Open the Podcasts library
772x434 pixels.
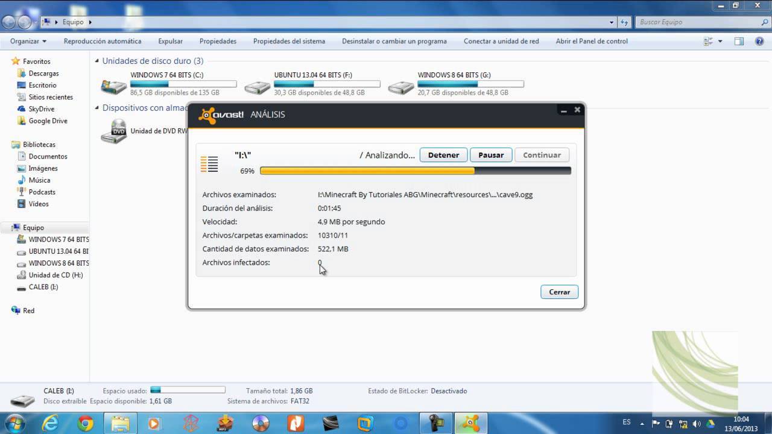[x=42, y=192]
